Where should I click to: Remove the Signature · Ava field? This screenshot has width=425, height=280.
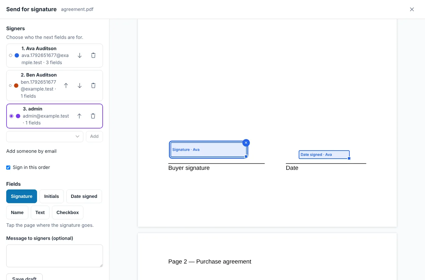[246, 143]
